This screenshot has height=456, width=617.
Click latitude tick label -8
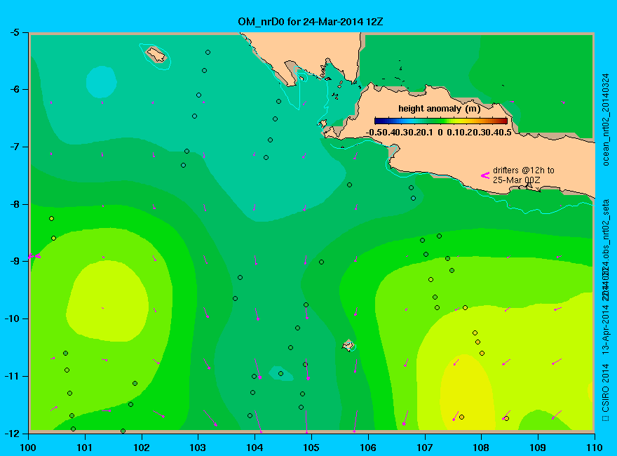(x=14, y=204)
